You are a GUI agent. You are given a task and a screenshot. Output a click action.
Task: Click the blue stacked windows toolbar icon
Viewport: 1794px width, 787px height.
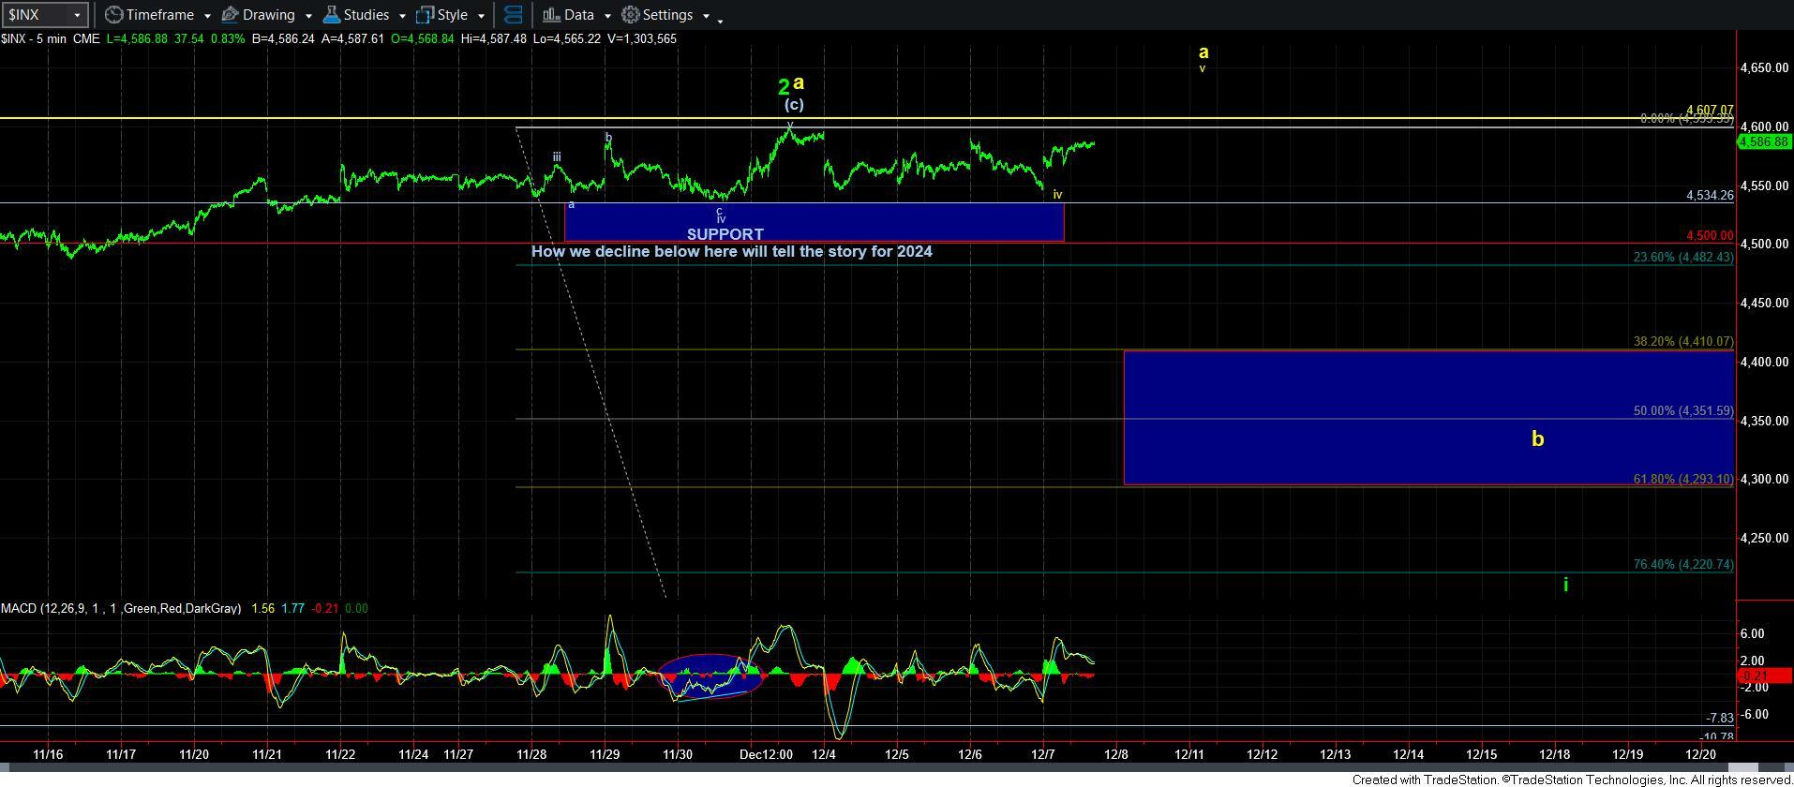(x=513, y=15)
